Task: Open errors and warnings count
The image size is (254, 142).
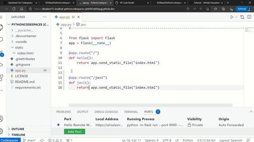Action: click(55, 140)
